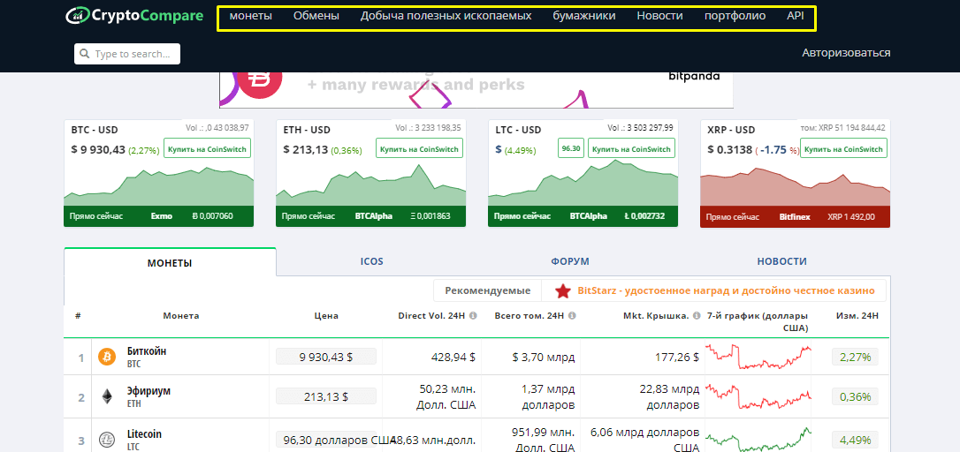This screenshot has height=452, width=960.
Task: Click the Bitfinex bar in XRP card
Action: tap(795, 217)
